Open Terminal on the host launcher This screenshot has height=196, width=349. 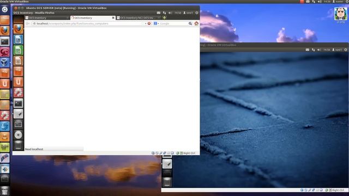pos(5,41)
